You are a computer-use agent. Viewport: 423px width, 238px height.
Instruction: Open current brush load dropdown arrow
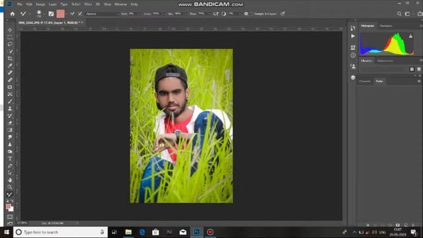point(67,14)
